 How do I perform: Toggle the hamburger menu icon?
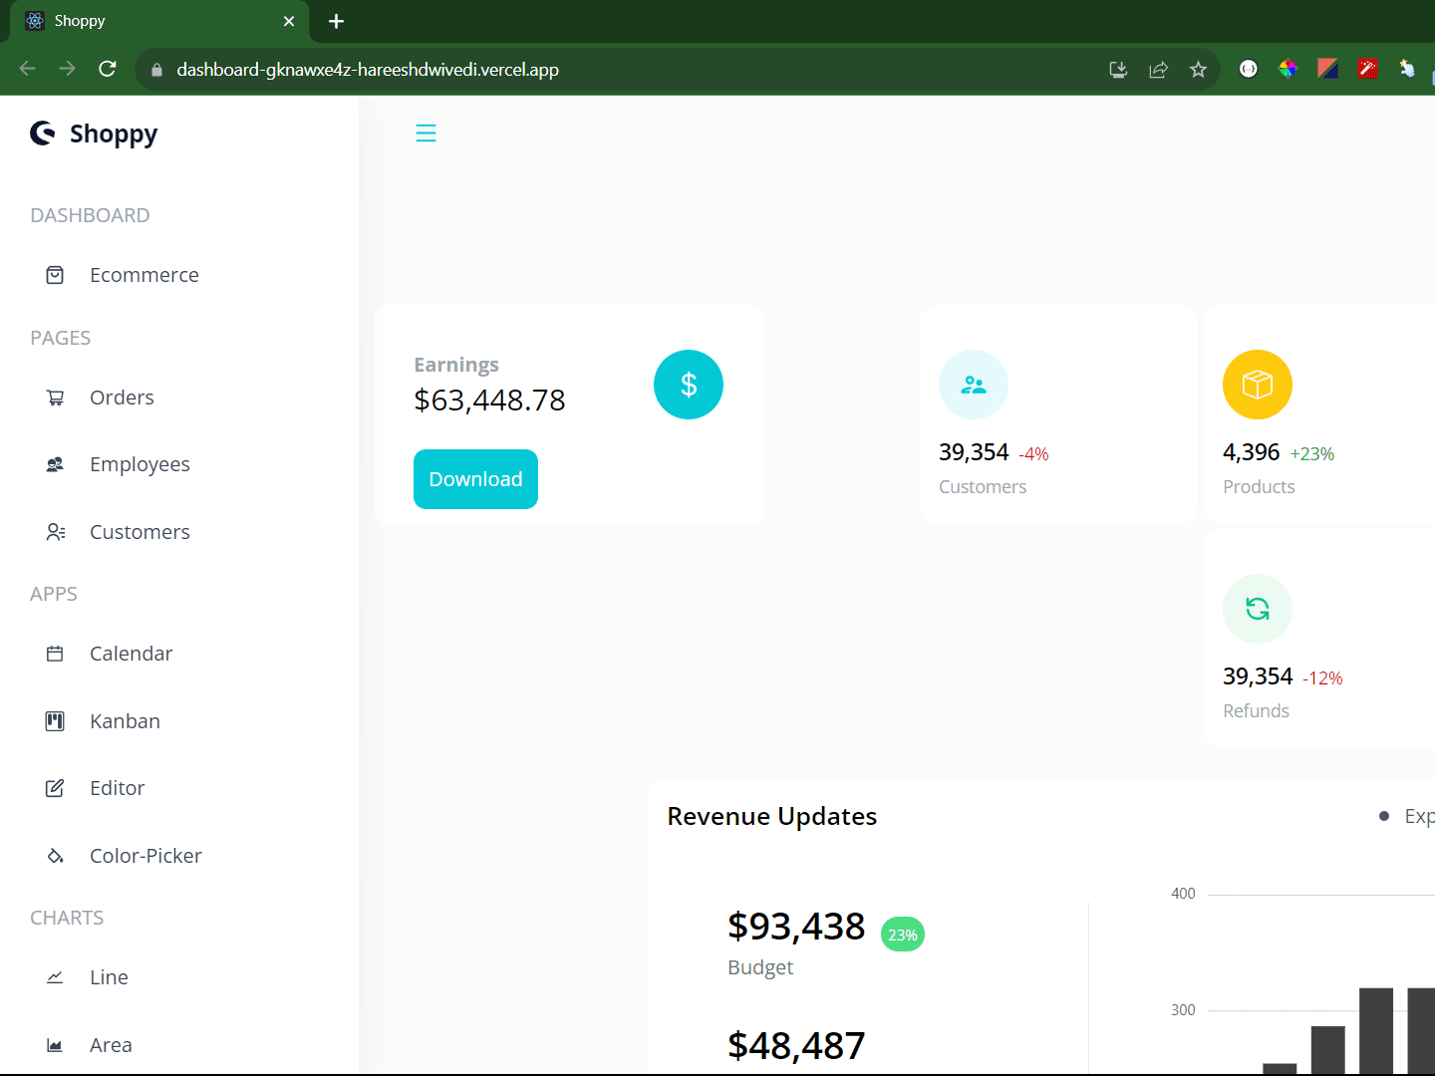tap(426, 133)
